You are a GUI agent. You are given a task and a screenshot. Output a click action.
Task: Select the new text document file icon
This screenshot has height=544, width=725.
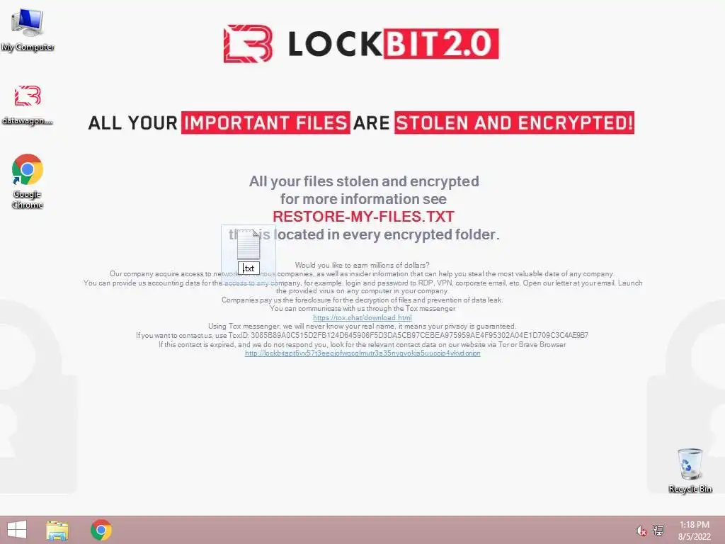pos(249,244)
